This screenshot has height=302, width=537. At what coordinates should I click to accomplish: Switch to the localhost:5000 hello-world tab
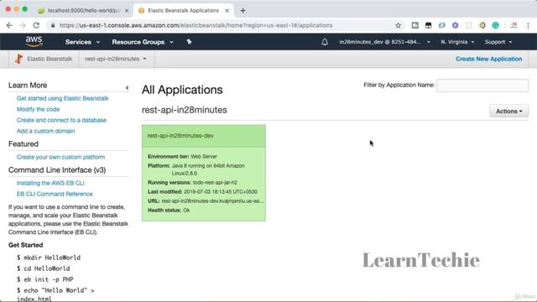[82, 11]
